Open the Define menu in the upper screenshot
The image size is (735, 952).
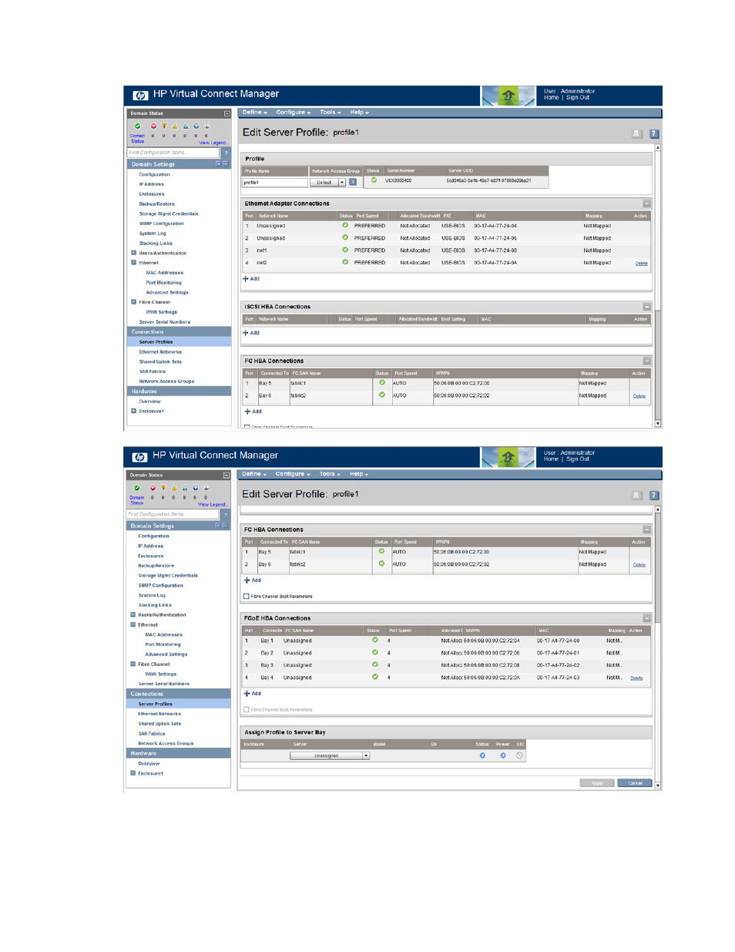[x=254, y=113]
